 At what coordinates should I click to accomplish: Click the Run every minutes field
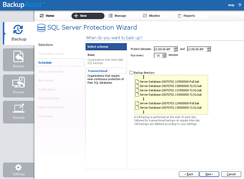pyautogui.click(x=158, y=56)
